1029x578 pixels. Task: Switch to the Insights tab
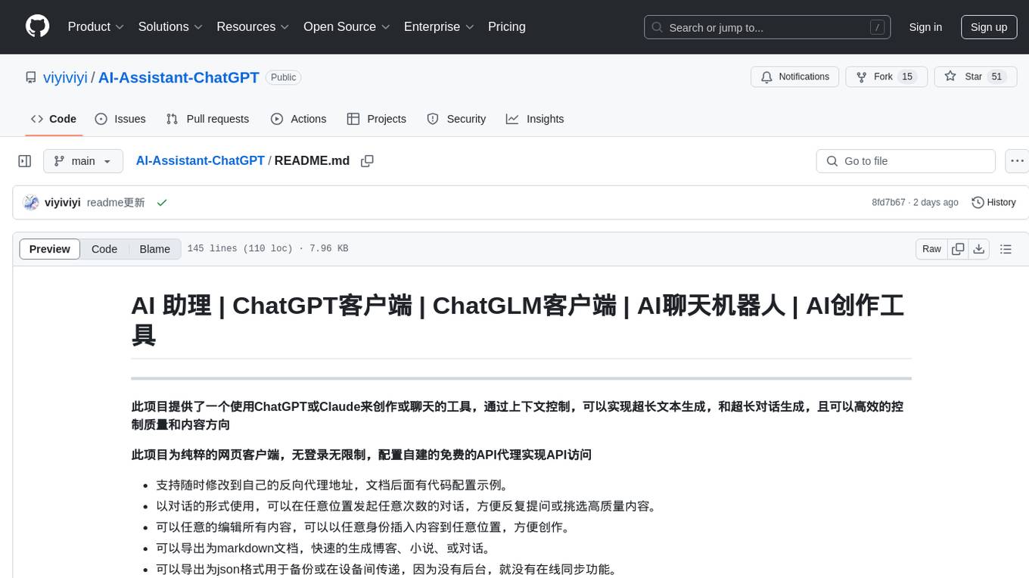point(535,119)
